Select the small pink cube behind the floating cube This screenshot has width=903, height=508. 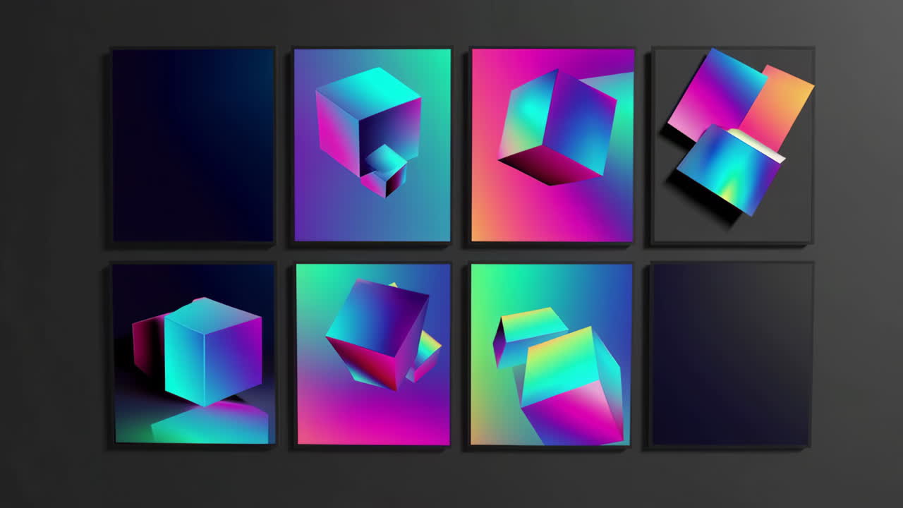423,353
